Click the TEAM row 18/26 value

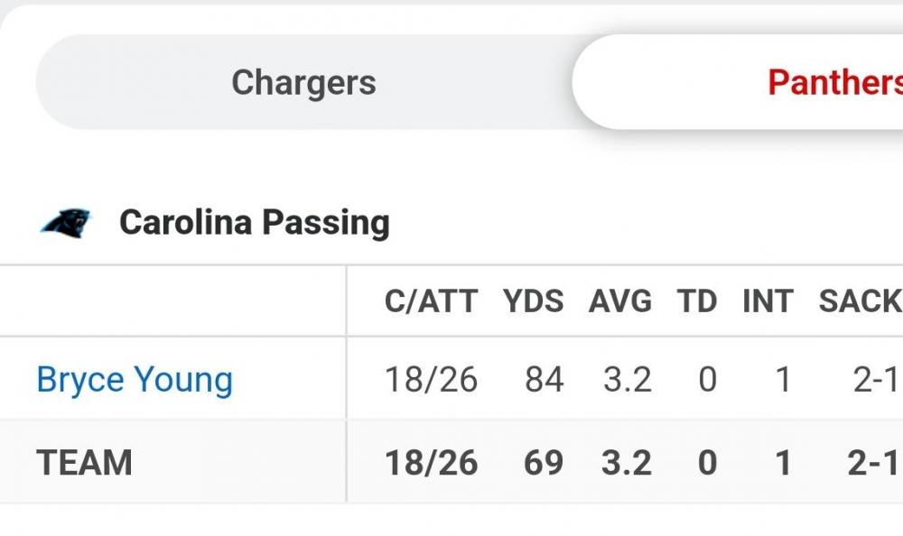431,463
